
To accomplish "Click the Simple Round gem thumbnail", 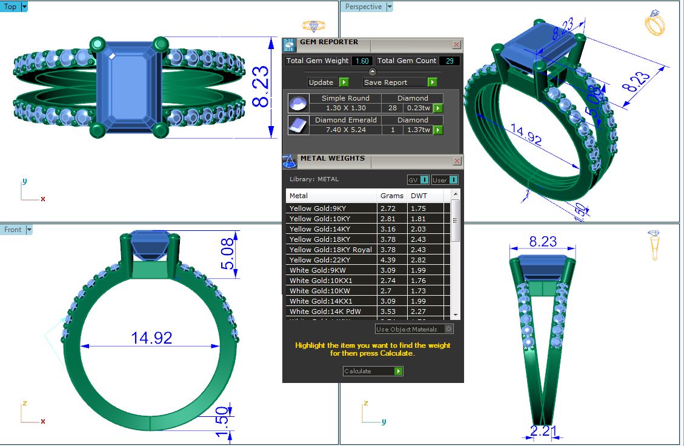I will coord(296,104).
